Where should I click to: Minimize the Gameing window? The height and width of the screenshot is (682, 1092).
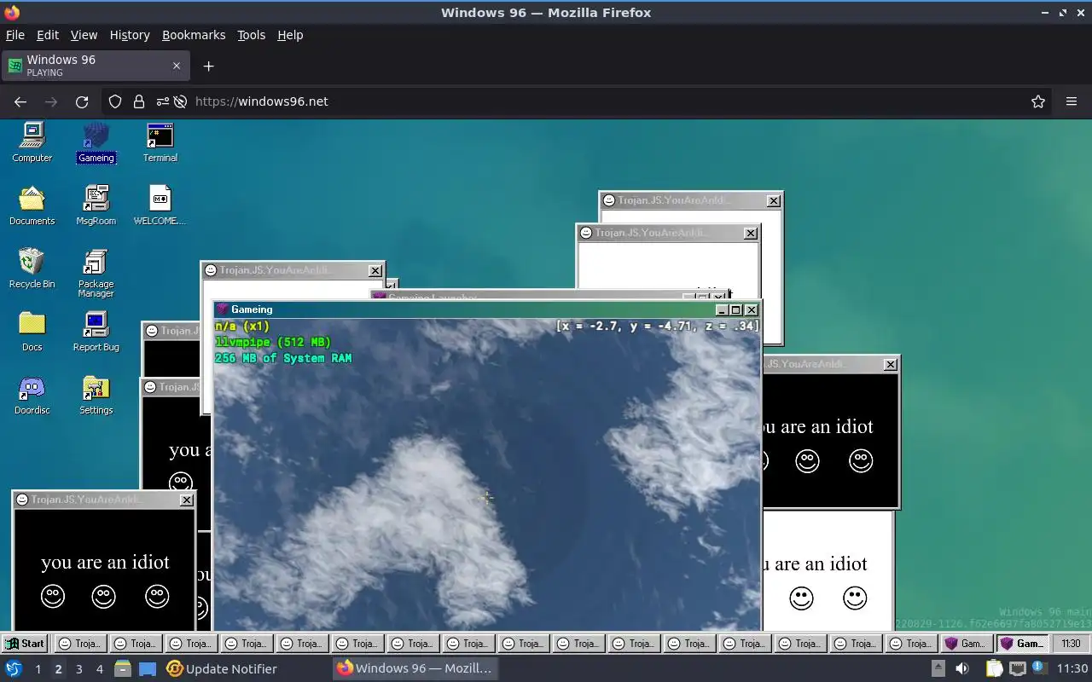click(x=722, y=310)
